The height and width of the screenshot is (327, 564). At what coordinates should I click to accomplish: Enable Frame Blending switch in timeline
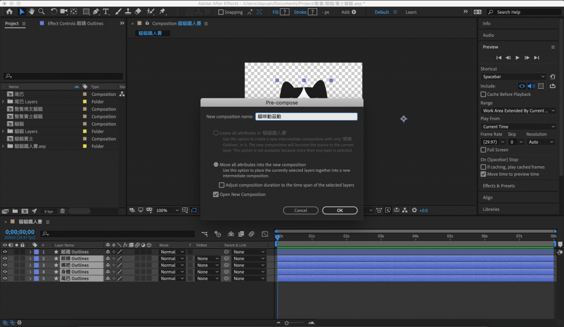tap(241, 234)
